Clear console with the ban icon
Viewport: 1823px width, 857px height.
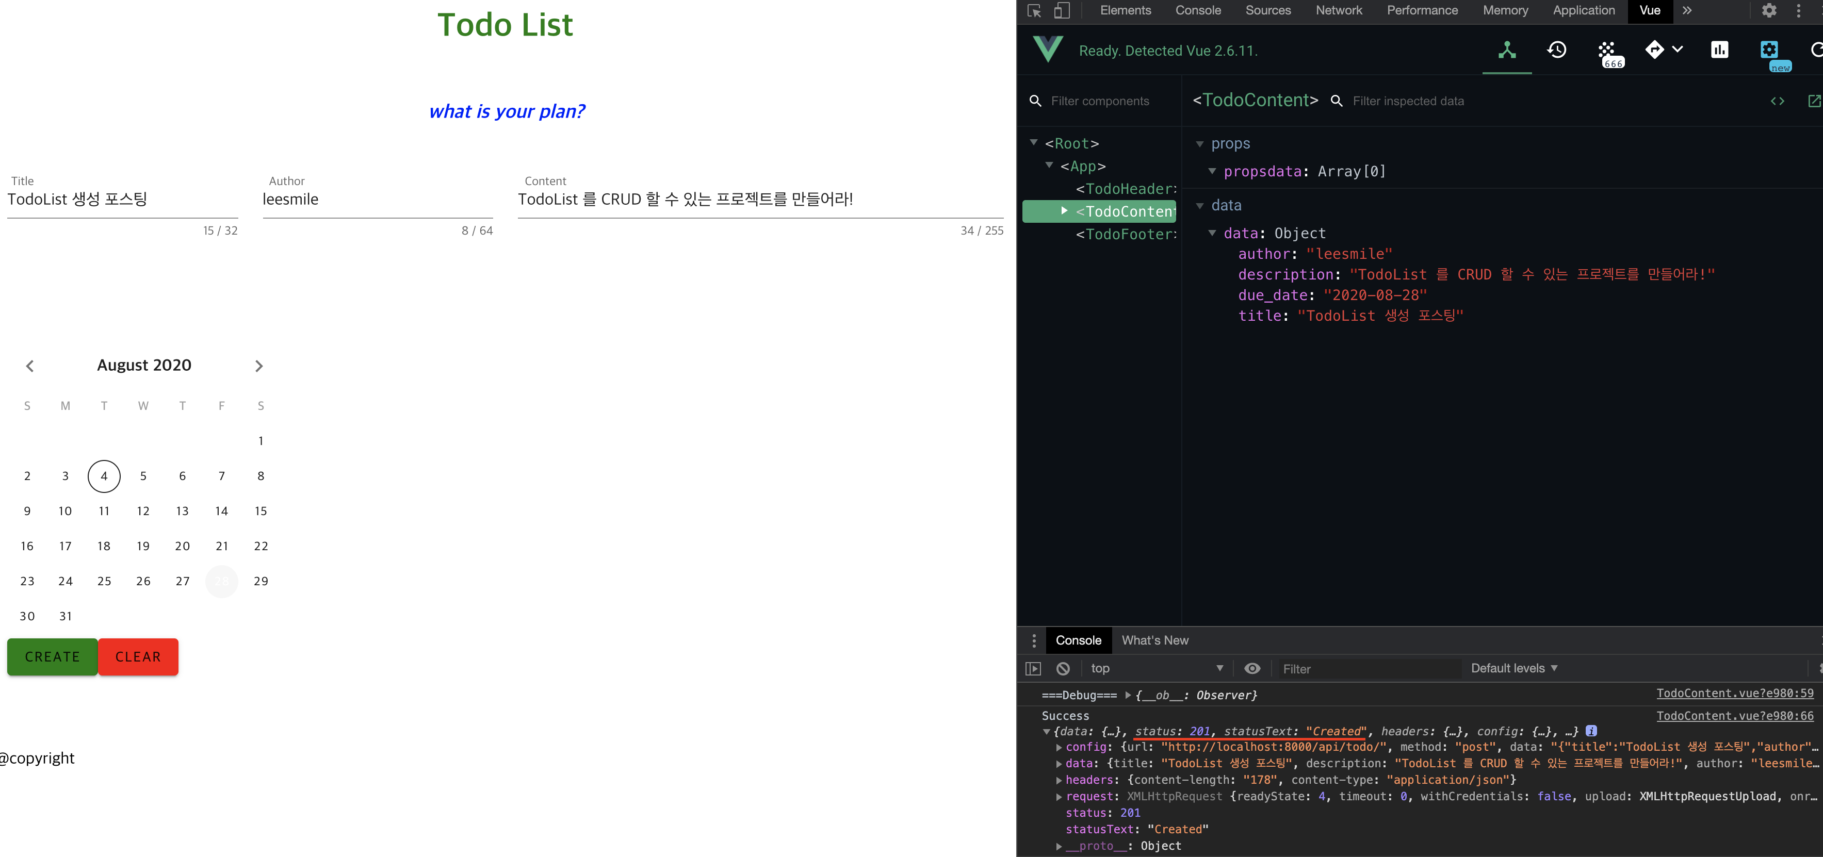pyautogui.click(x=1063, y=668)
